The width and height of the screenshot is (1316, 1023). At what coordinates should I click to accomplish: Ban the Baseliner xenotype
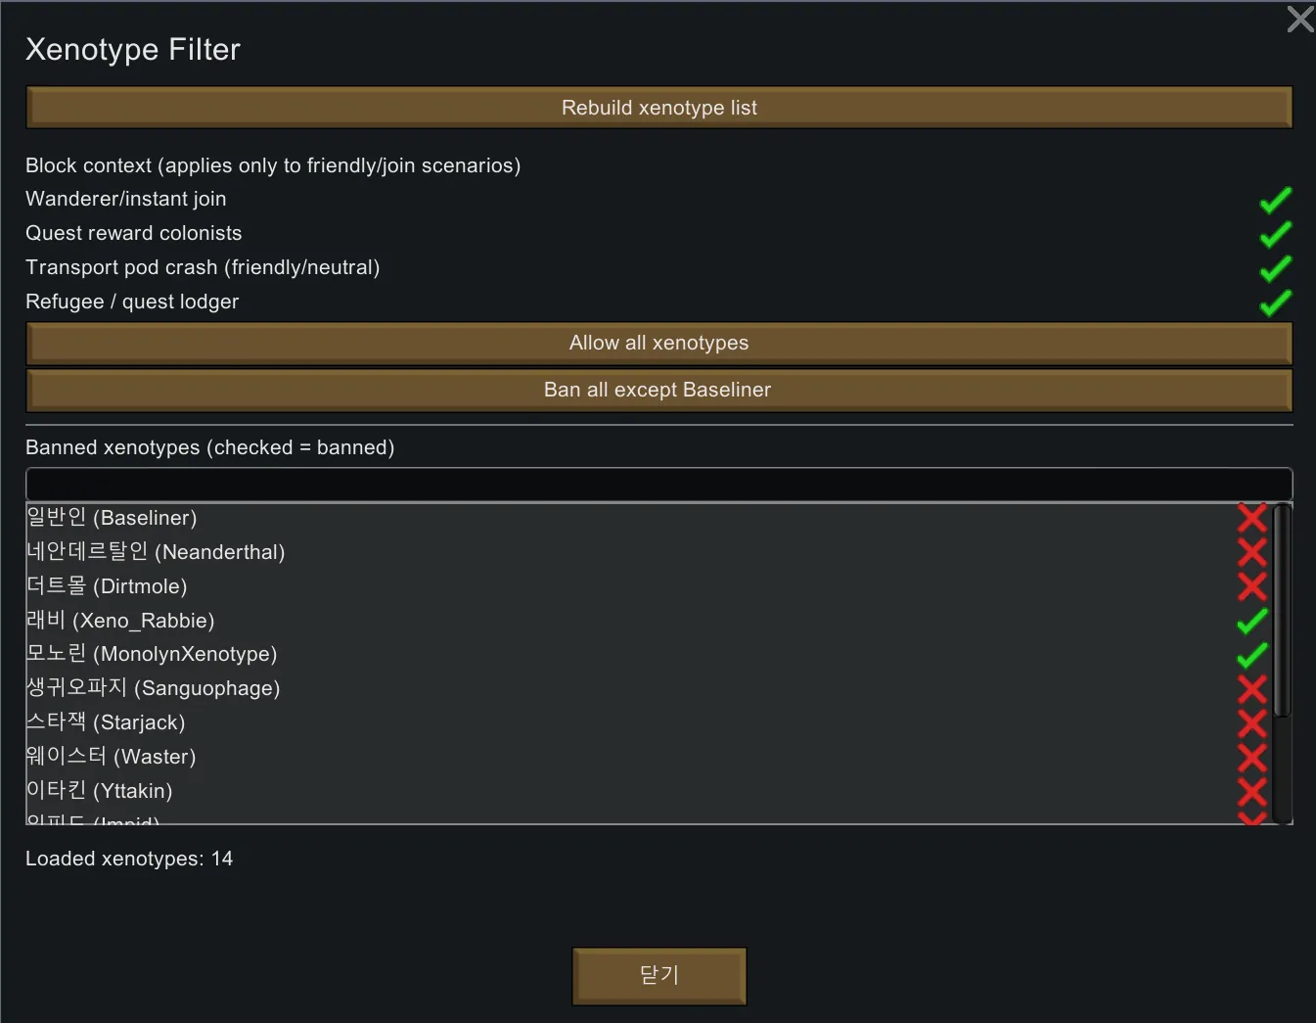[1251, 518]
